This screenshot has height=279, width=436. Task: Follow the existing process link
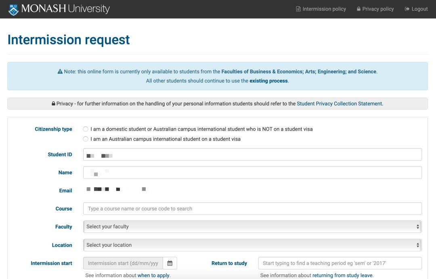pos(268,81)
